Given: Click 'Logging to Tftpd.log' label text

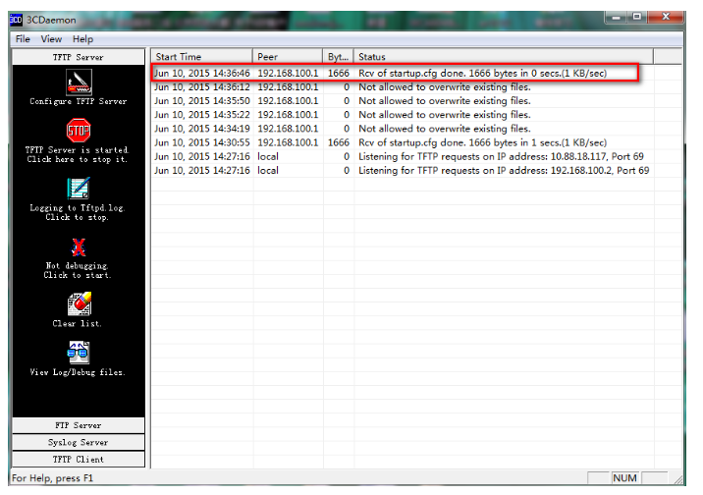Looking at the screenshot, I should click(x=78, y=207).
